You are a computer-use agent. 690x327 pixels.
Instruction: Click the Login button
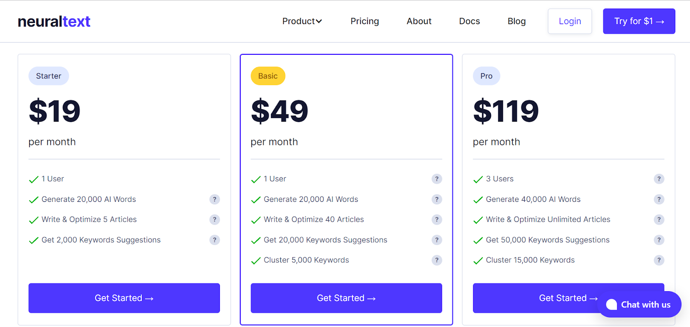tap(570, 21)
